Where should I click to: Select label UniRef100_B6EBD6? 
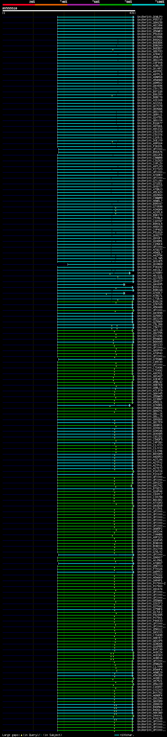pyautogui.click(x=150, y=43)
